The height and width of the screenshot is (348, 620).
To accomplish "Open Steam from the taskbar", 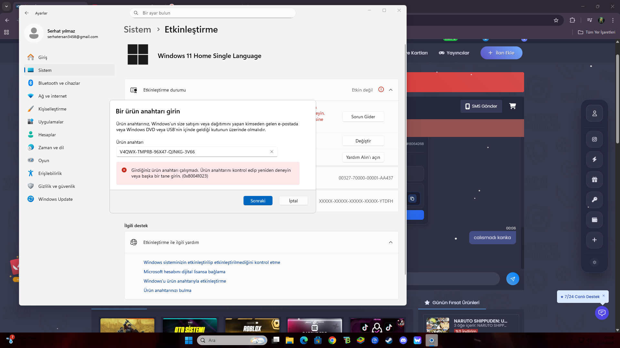I will click(x=389, y=340).
